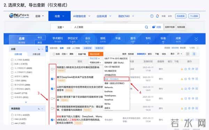This screenshot has height=130, width=209.
Task: Click star favorite icon for 基于DeepSeek row
Action: pyautogui.click(x=189, y=79)
